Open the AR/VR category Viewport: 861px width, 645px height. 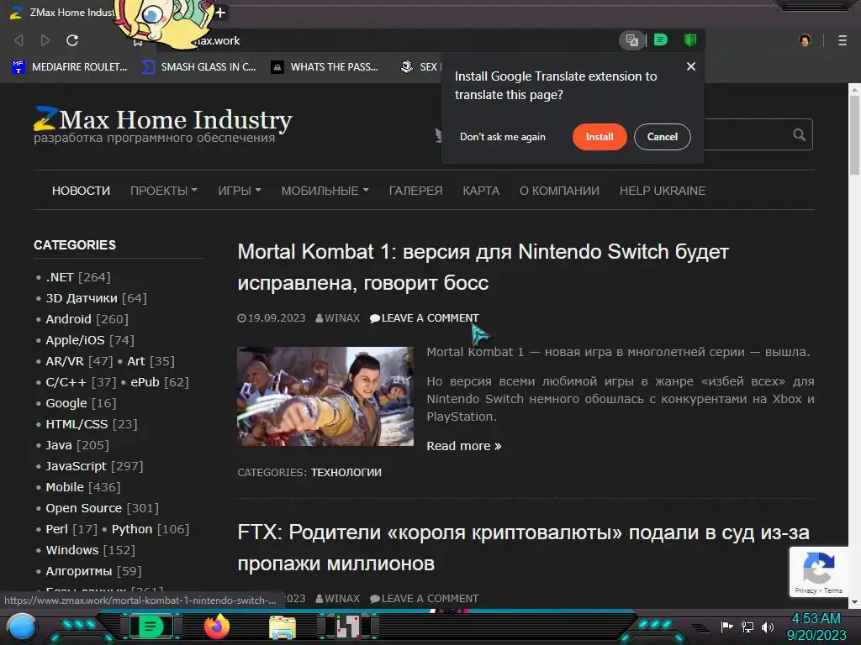tap(64, 361)
